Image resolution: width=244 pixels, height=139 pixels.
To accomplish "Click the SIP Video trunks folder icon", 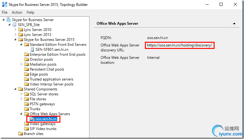I will click(26, 129).
